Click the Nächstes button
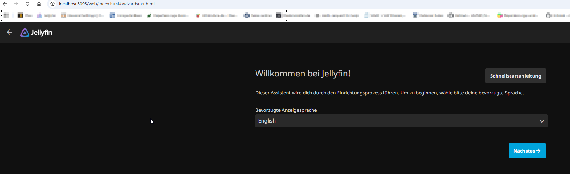Screen dimensions: 570x174 click(x=527, y=151)
